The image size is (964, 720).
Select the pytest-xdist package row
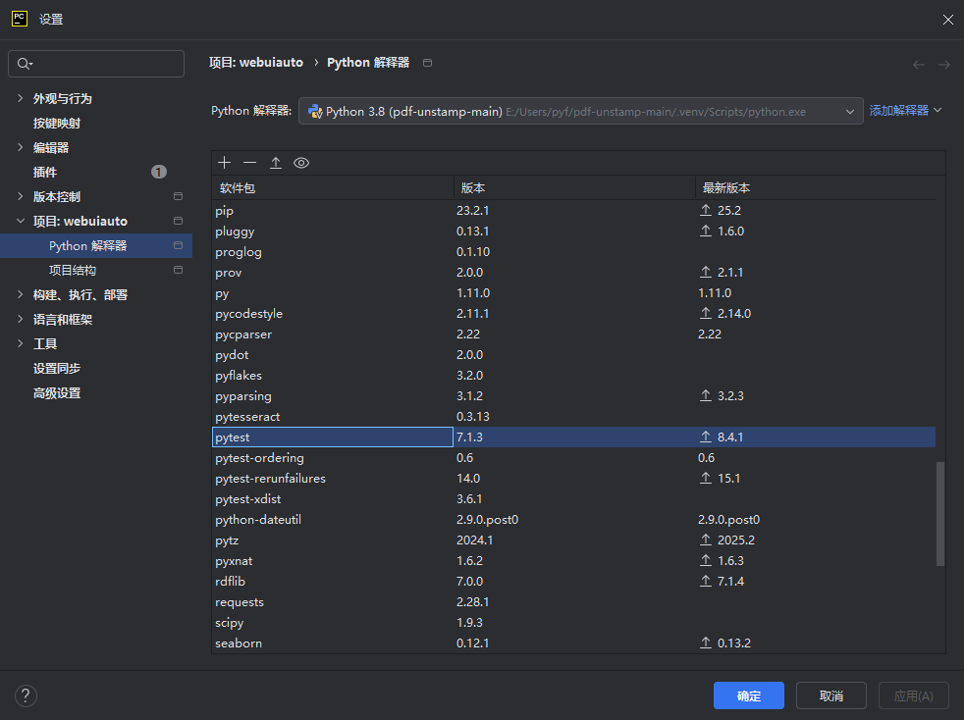click(574, 499)
